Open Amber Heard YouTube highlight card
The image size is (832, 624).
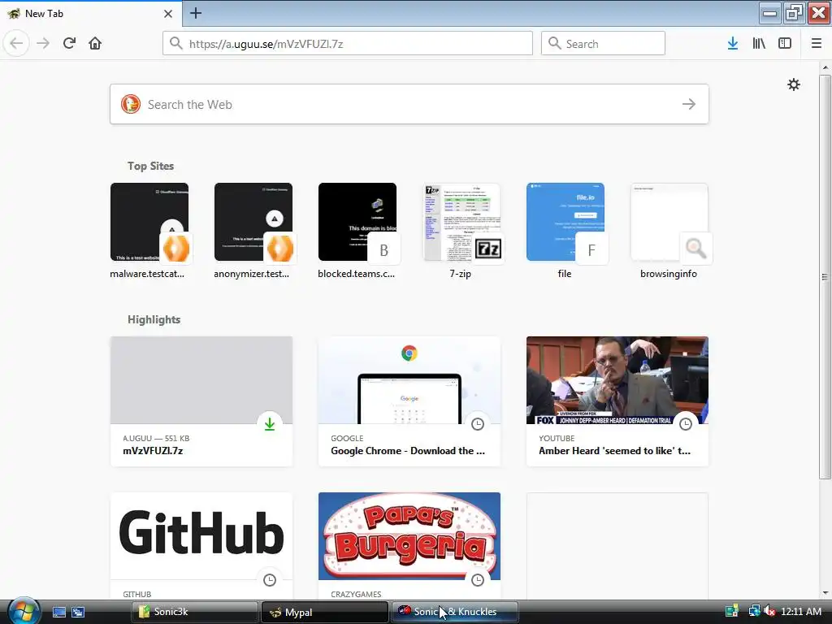(617, 401)
